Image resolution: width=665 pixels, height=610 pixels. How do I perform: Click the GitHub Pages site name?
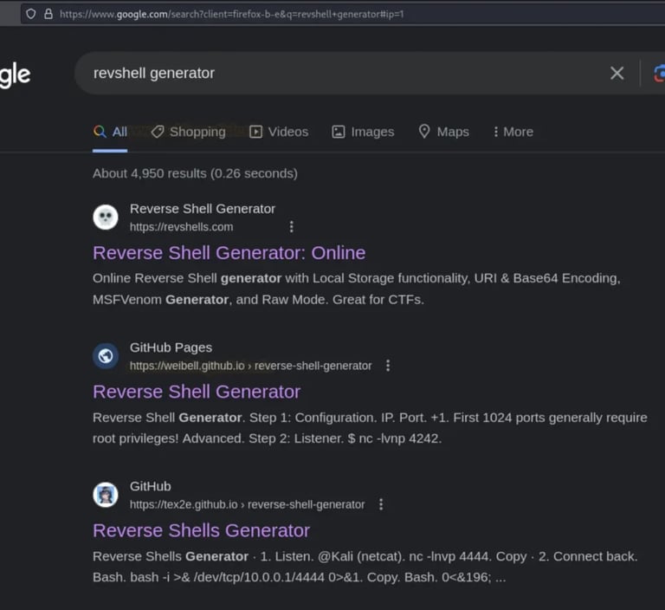pos(171,347)
